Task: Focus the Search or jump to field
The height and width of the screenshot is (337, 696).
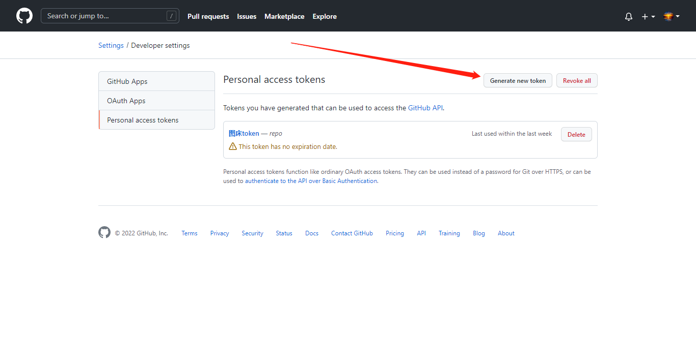Action: tap(104, 16)
